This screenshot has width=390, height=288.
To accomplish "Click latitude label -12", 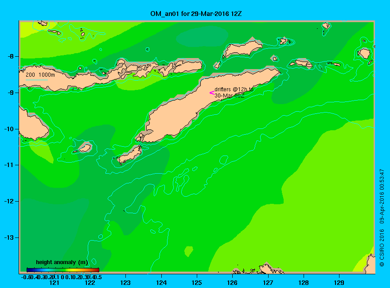I will click(x=9, y=201).
